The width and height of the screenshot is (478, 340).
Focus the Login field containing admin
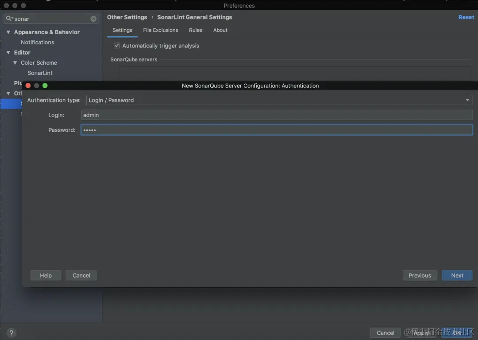pyautogui.click(x=277, y=115)
